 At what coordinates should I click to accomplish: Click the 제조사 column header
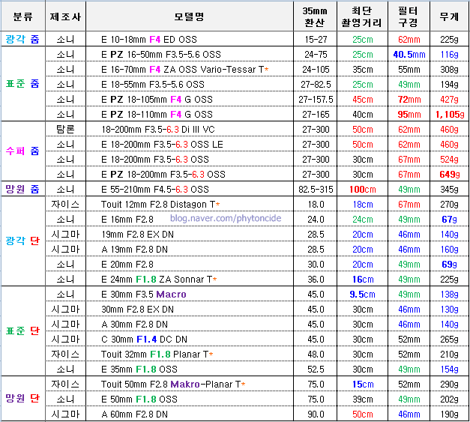click(65, 16)
